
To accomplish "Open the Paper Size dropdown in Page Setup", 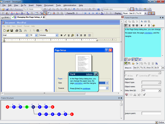I will tap(107, 83).
